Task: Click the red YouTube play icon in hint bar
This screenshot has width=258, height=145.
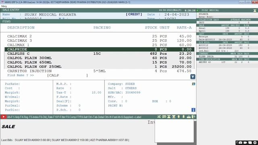Action: (3, 117)
